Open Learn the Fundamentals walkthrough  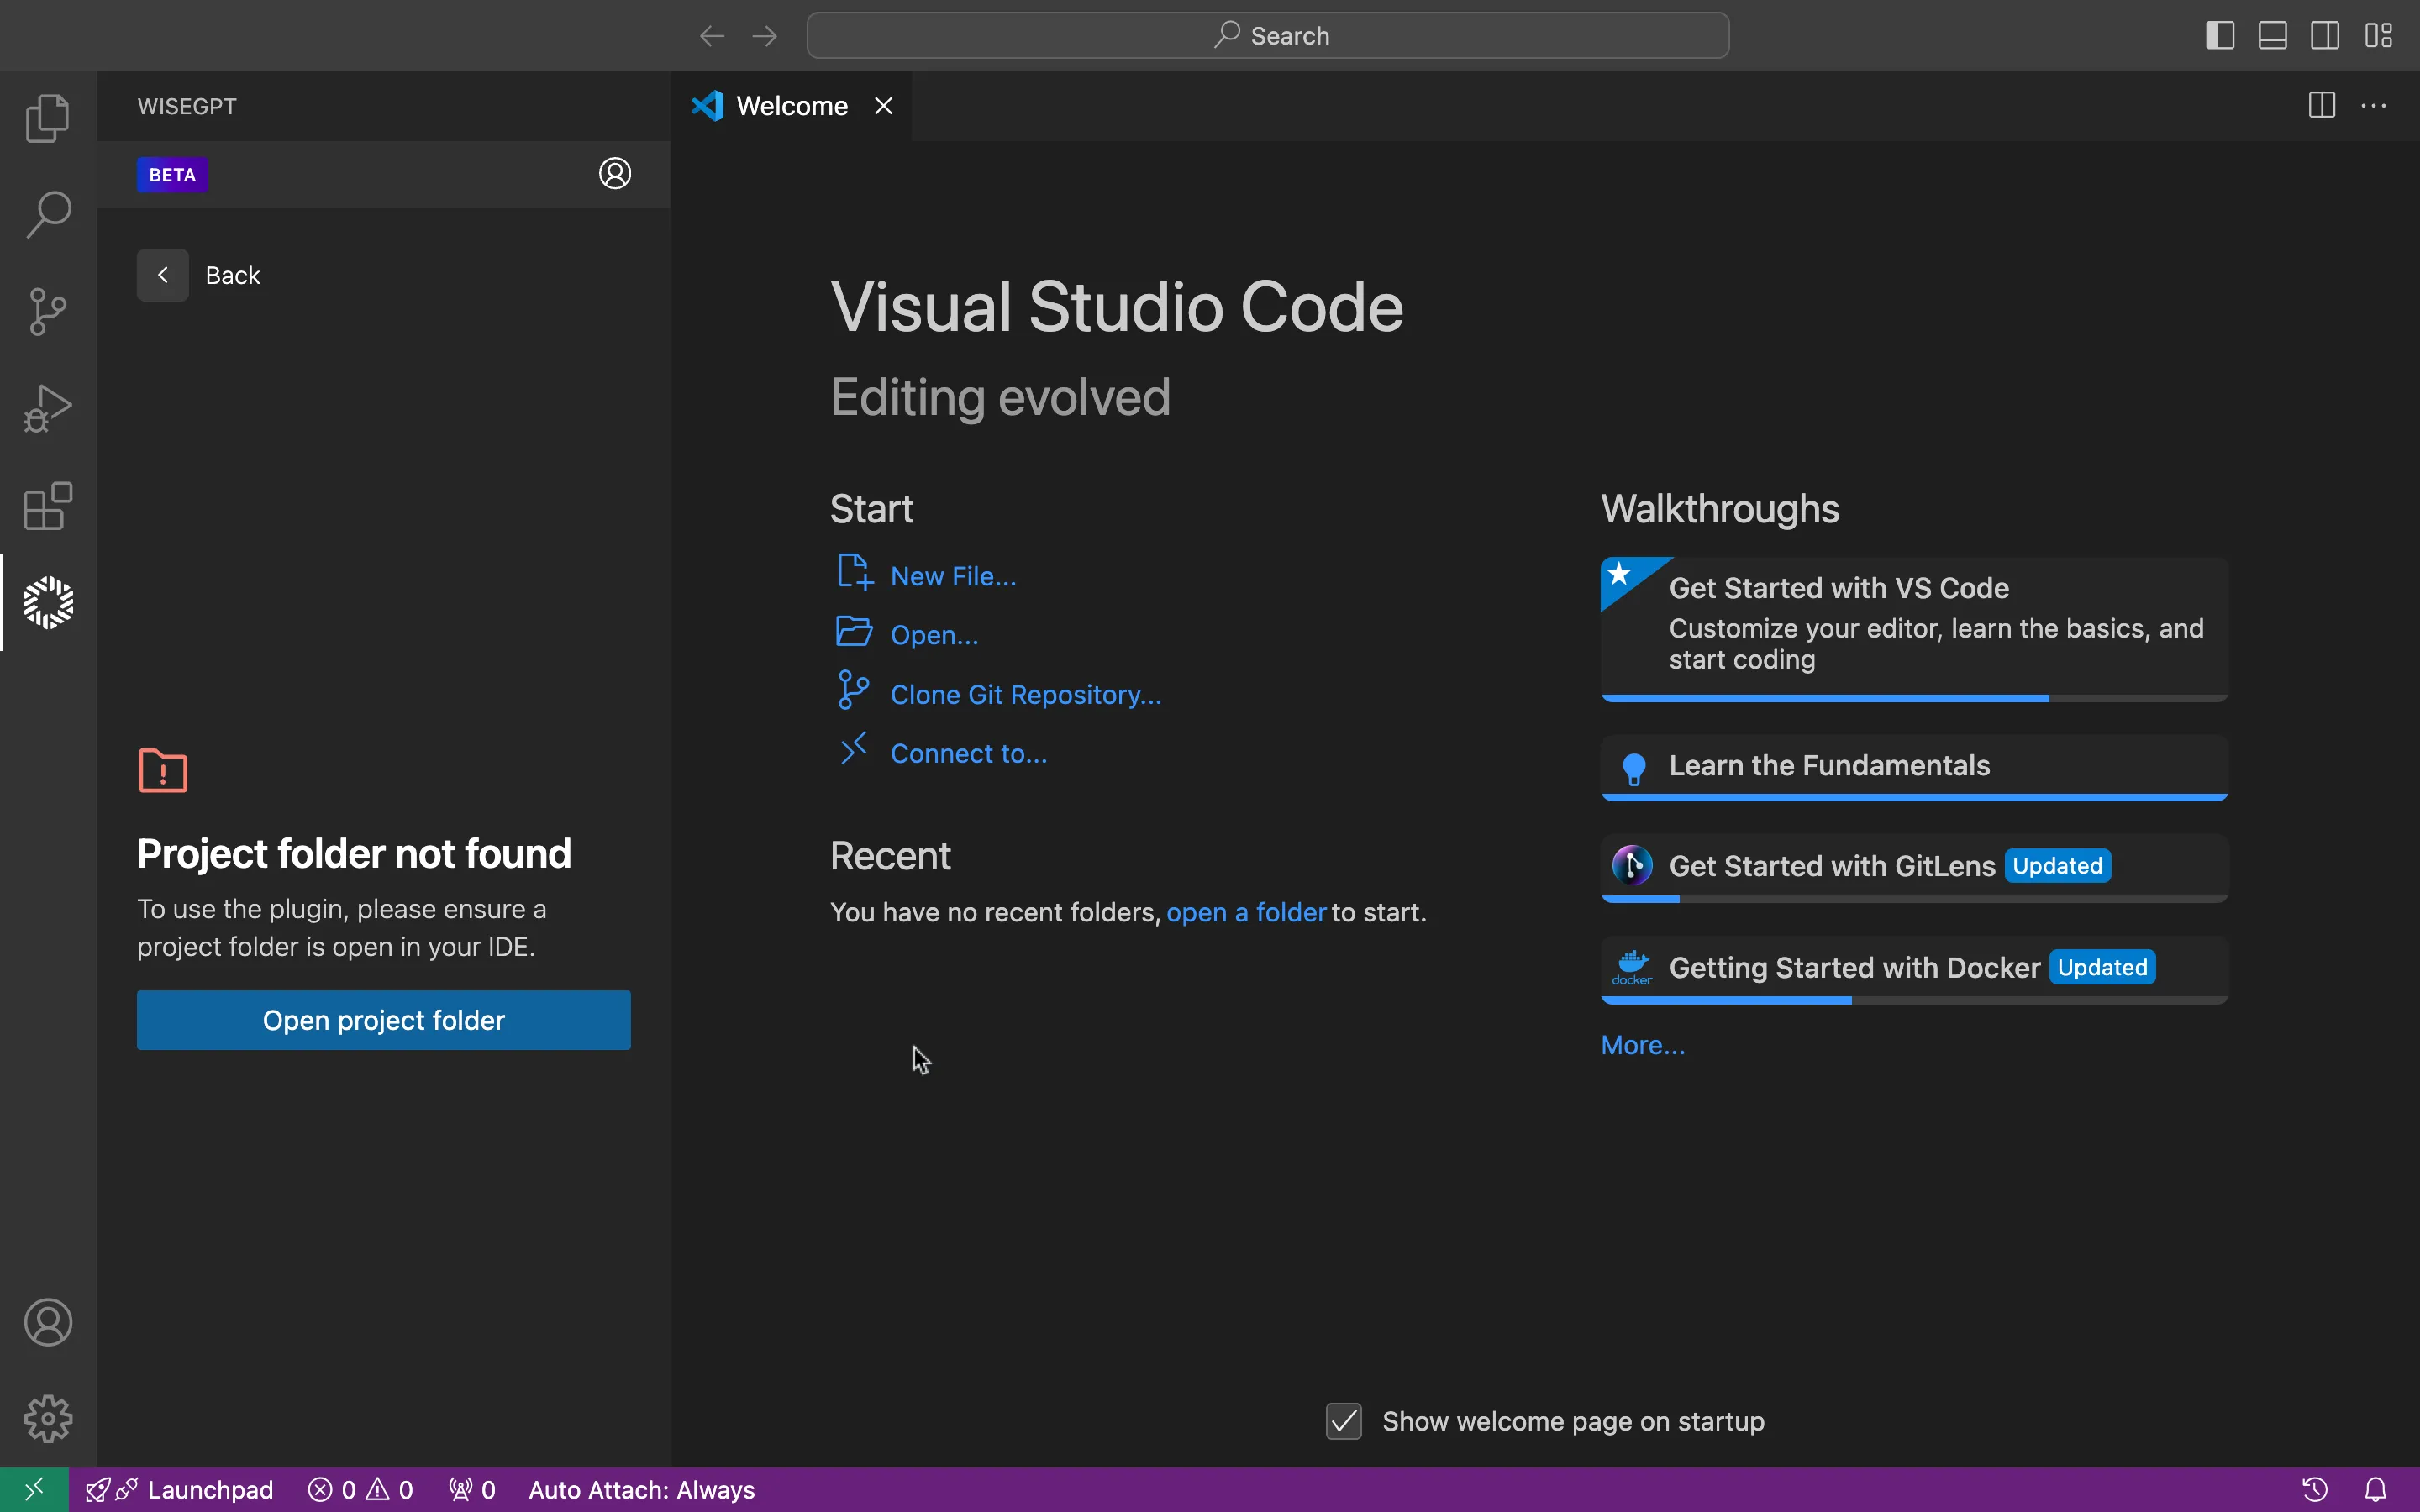(x=1914, y=767)
